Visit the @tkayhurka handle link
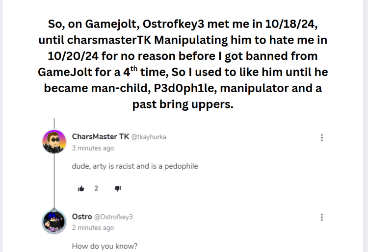 point(149,137)
